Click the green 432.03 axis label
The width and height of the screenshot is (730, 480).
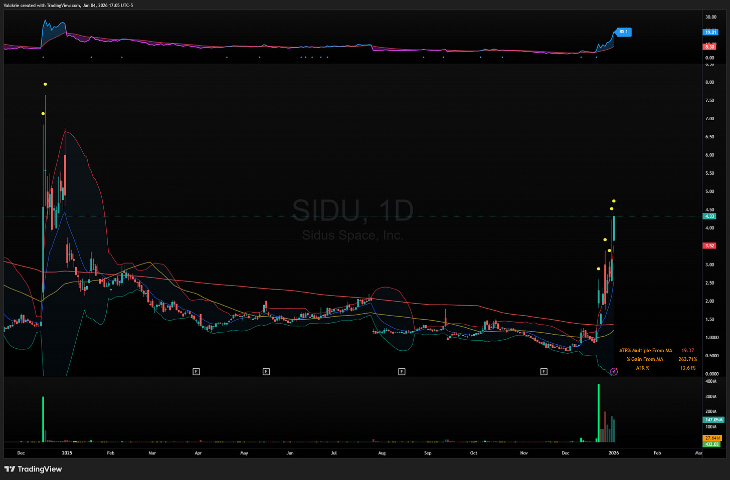(712, 444)
